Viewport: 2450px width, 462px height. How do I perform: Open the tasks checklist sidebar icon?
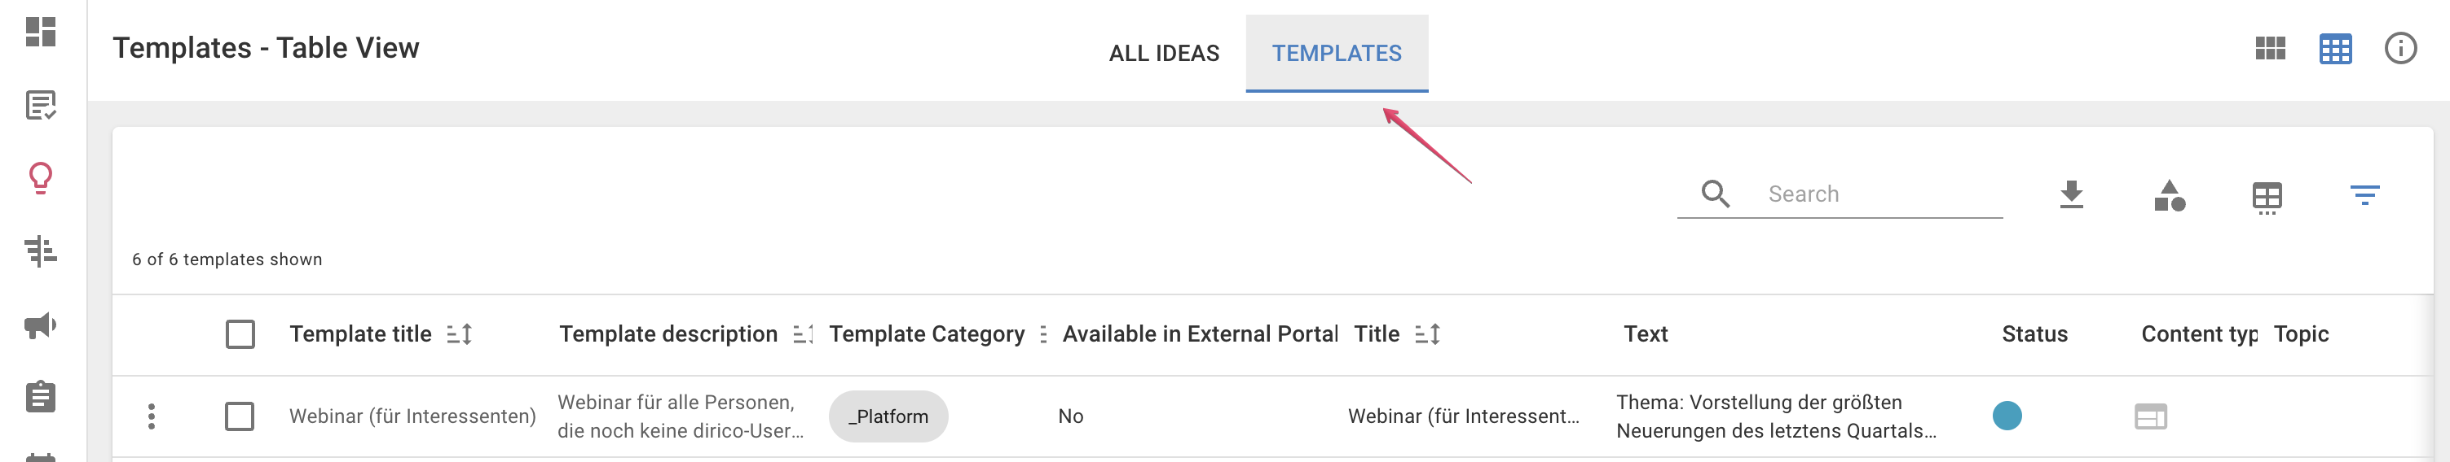[x=40, y=105]
